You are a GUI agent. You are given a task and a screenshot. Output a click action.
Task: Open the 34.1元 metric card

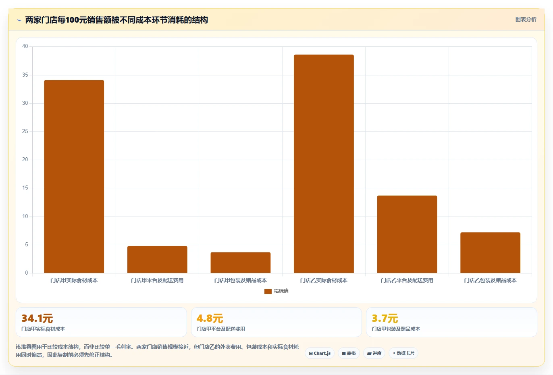pyautogui.click(x=101, y=322)
